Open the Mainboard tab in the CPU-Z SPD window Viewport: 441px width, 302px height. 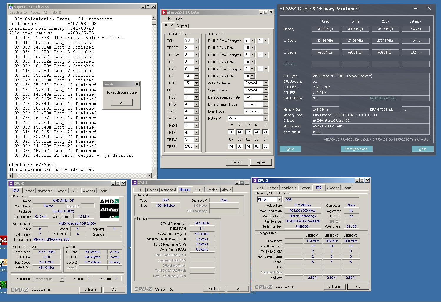coord(289,188)
